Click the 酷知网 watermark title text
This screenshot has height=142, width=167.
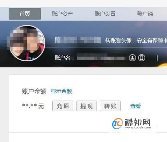tap(138, 122)
